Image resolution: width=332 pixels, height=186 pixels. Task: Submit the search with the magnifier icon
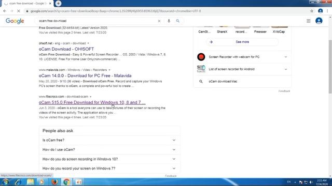[x=177, y=21]
